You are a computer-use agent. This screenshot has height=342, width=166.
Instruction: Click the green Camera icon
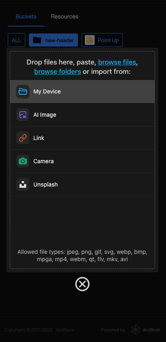point(23,161)
